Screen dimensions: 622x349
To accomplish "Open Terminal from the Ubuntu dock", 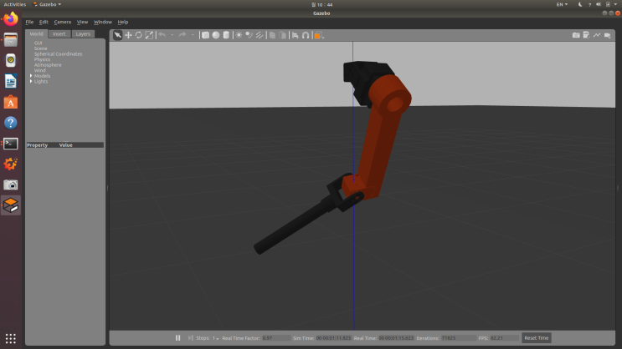I will pos(11,144).
